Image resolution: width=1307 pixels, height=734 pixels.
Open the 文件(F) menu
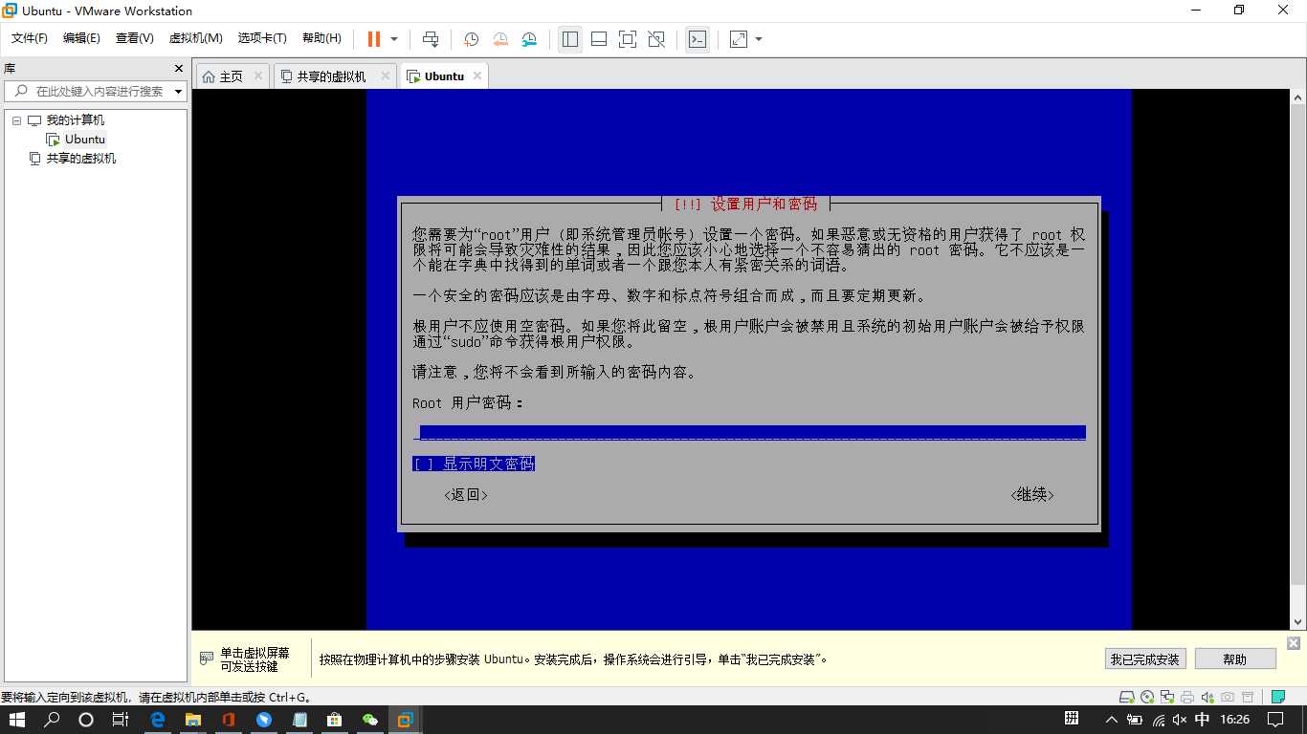pos(30,38)
